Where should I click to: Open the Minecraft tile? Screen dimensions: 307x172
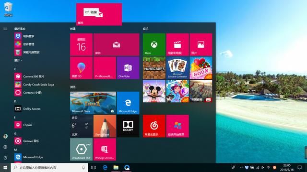154,68
